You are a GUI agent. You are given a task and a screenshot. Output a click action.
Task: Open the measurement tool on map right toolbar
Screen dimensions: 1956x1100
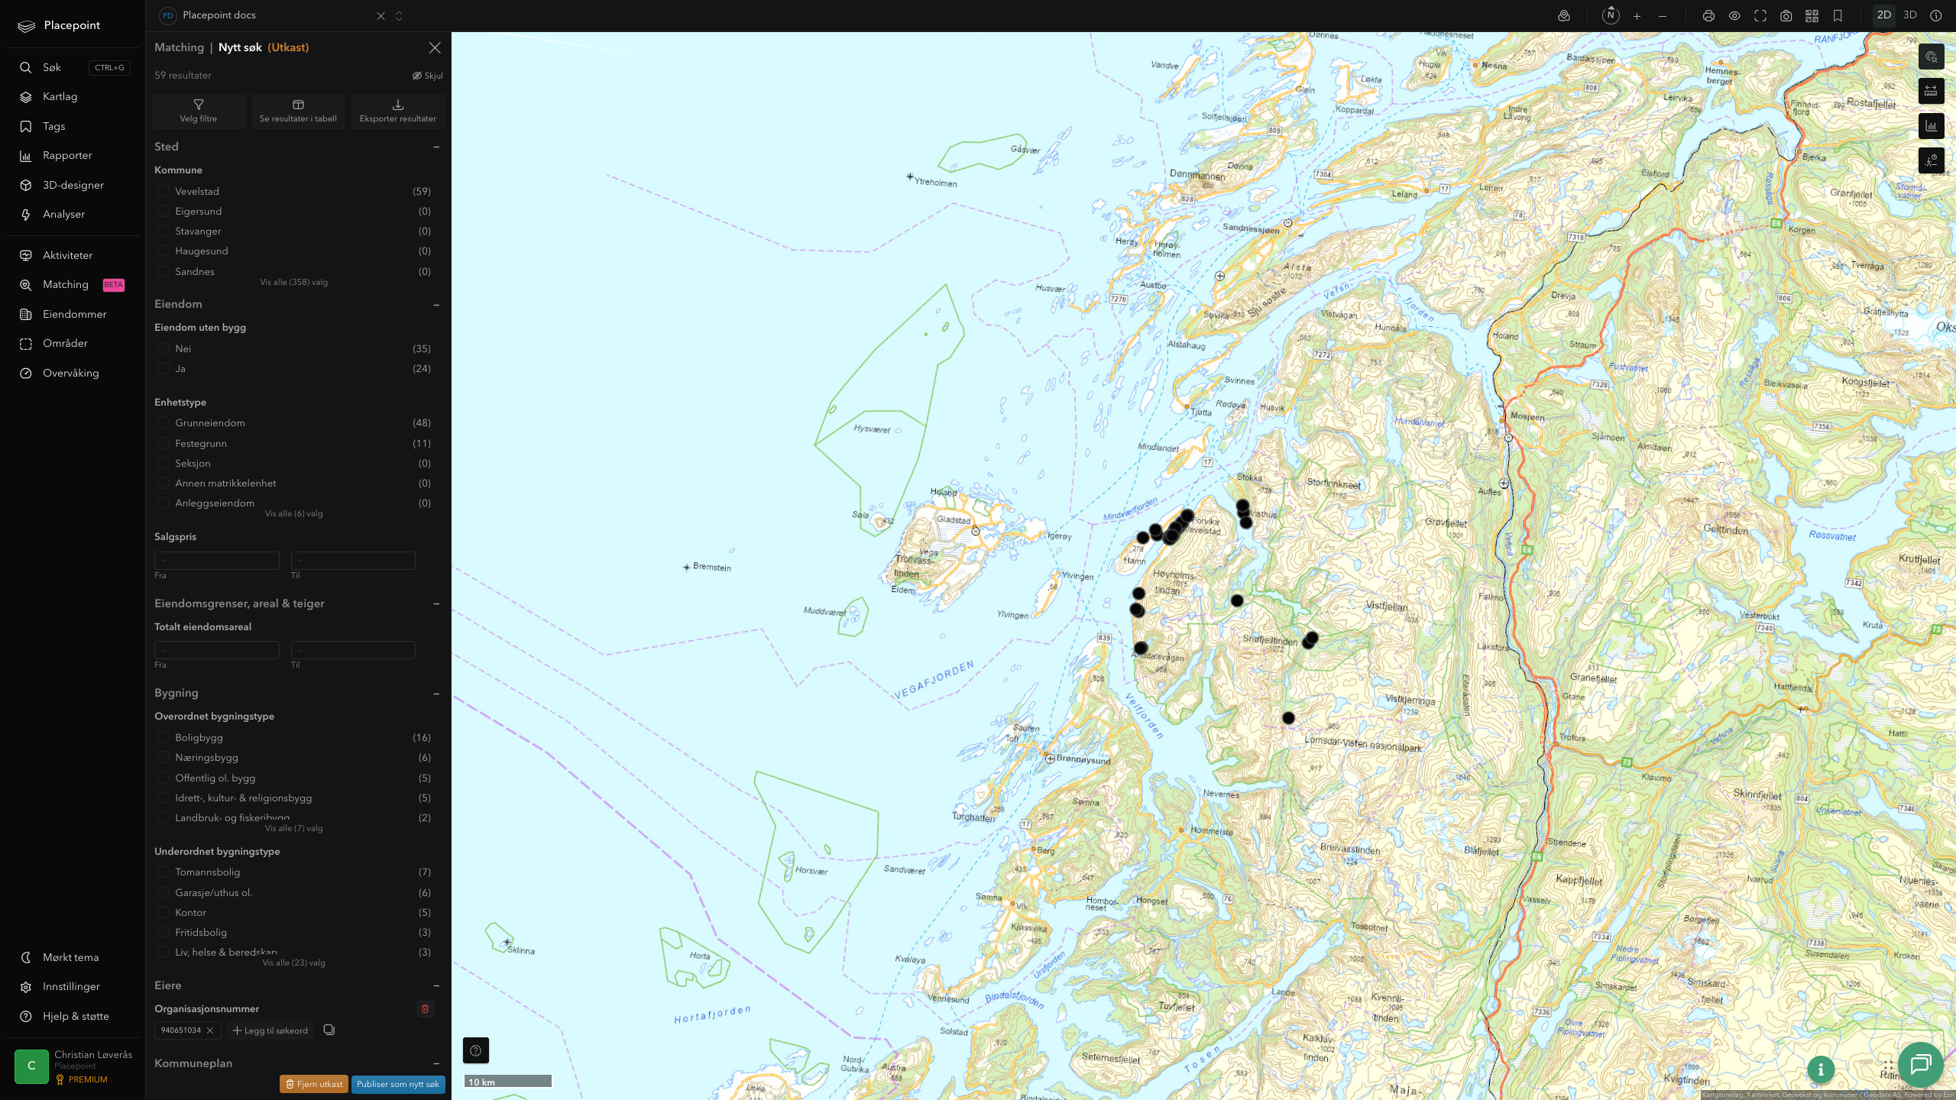pyautogui.click(x=1931, y=91)
